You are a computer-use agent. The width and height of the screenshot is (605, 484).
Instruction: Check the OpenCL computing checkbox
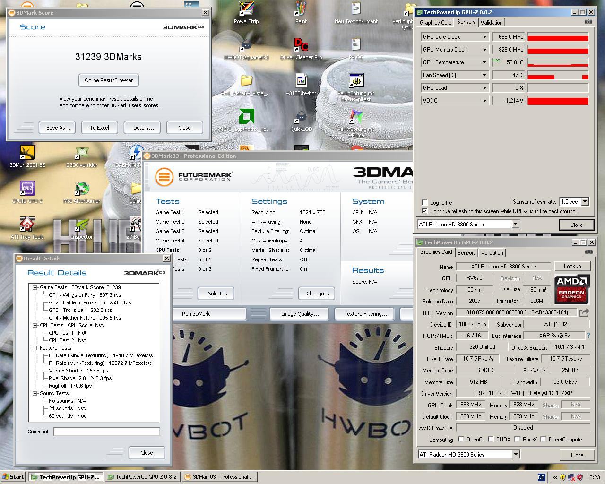[x=461, y=440]
